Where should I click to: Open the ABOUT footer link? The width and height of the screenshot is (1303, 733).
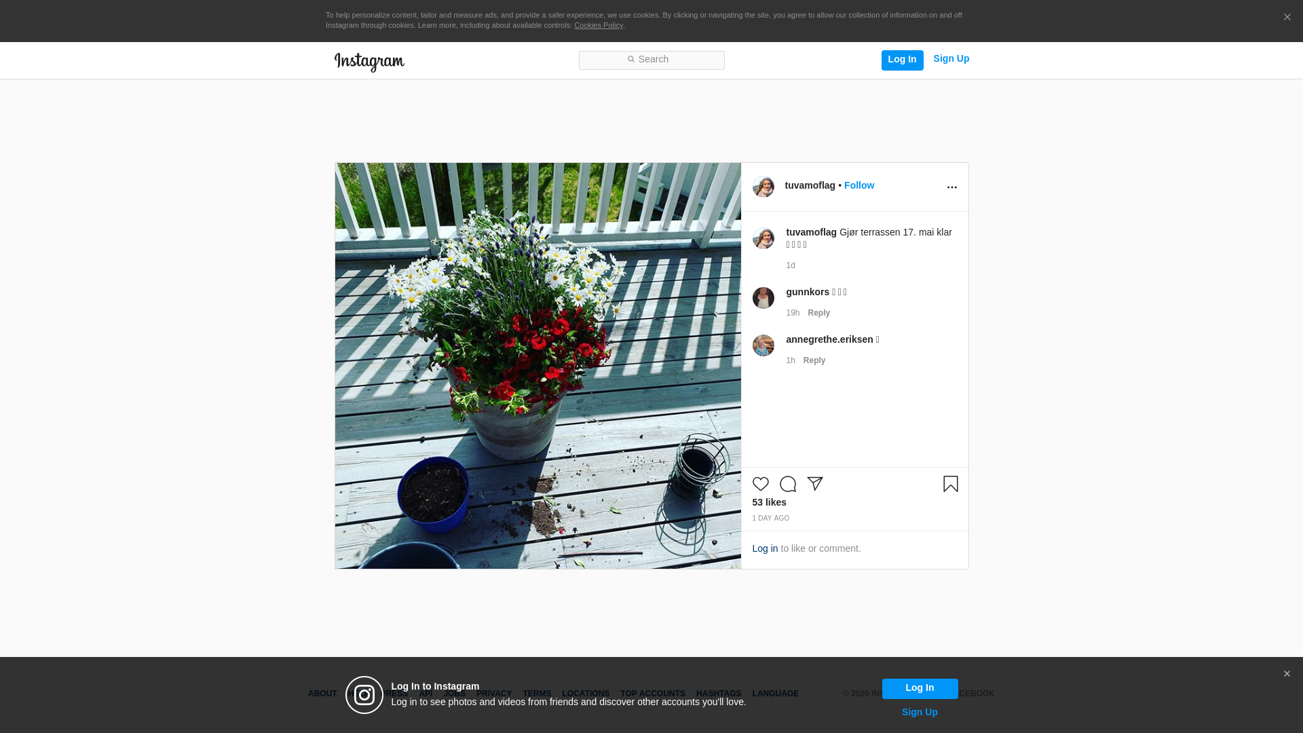(322, 694)
